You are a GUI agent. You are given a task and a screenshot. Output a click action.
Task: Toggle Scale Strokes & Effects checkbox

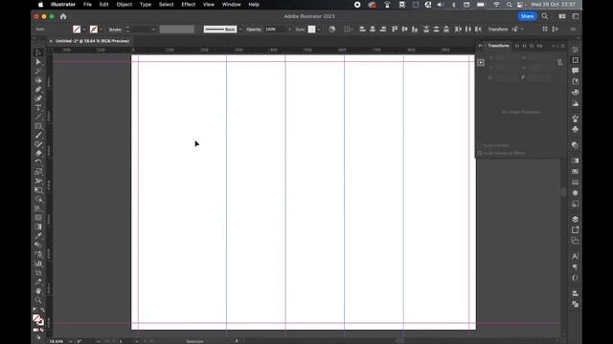(x=480, y=153)
